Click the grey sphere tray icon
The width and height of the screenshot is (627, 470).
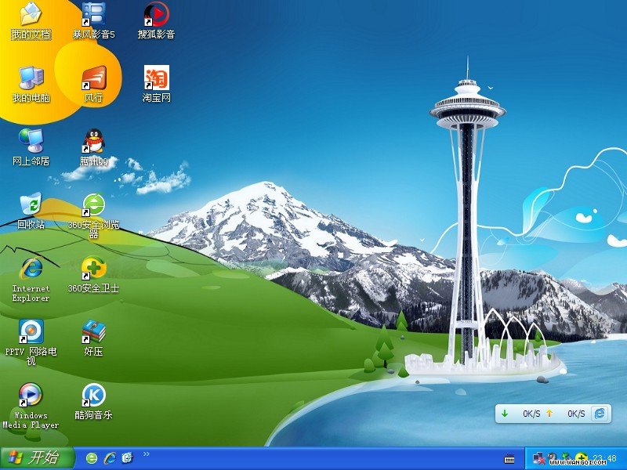tap(553, 457)
